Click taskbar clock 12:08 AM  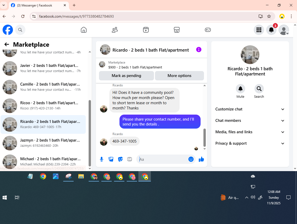273,192
